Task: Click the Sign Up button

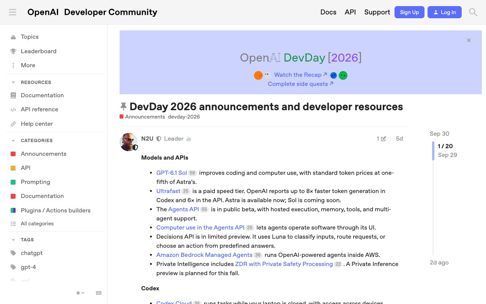Action: (409, 12)
